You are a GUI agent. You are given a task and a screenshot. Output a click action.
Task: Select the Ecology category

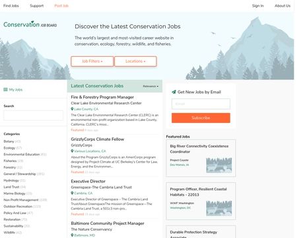point(9,148)
